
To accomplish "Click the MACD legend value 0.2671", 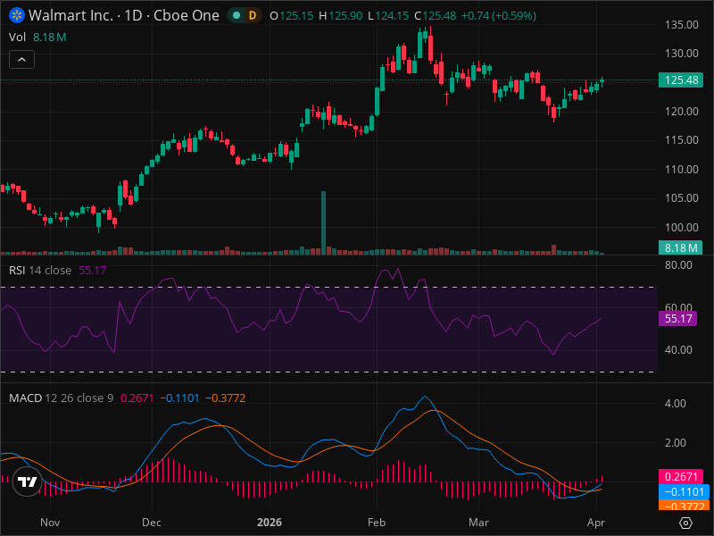I will (x=137, y=398).
